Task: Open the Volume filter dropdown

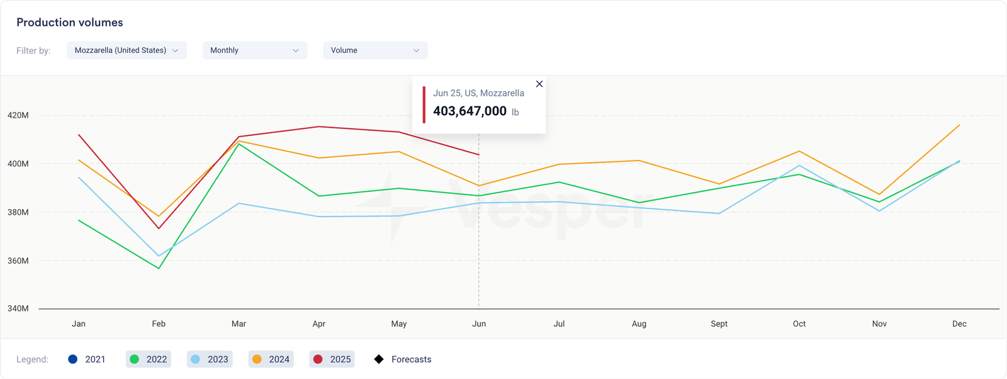Action: pyautogui.click(x=375, y=50)
